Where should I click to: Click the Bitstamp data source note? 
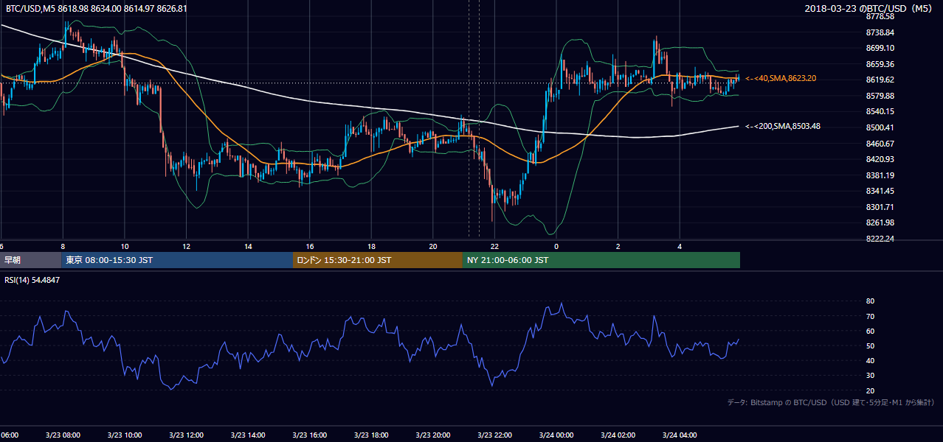pos(831,402)
